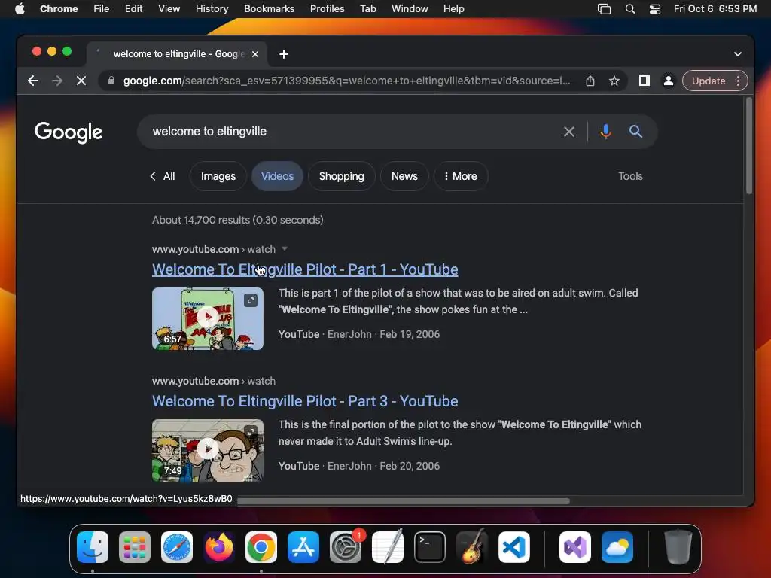Clear the search box with X
The width and height of the screenshot is (771, 578).
(x=569, y=132)
